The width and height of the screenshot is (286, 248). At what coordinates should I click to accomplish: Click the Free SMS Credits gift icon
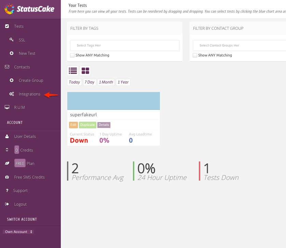(7, 177)
